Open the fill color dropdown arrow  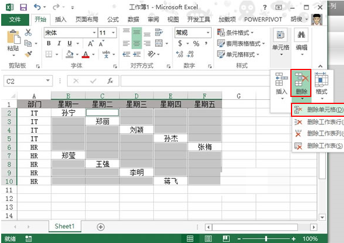[77, 54]
